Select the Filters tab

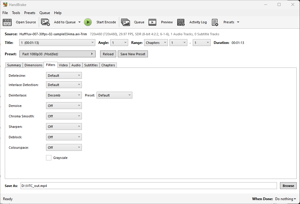point(50,65)
